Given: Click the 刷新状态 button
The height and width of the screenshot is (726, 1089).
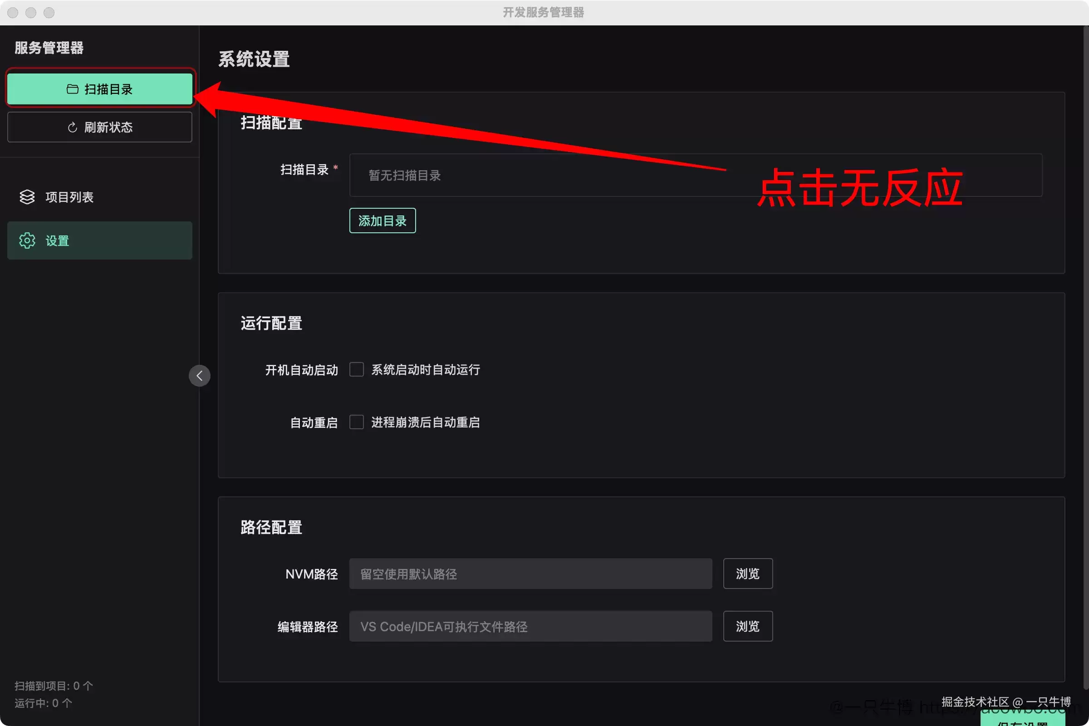Looking at the screenshot, I should coord(99,127).
